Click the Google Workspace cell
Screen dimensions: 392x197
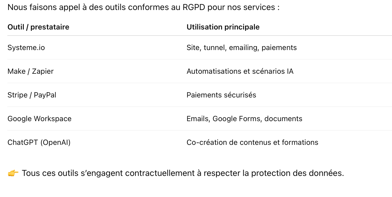click(40, 119)
